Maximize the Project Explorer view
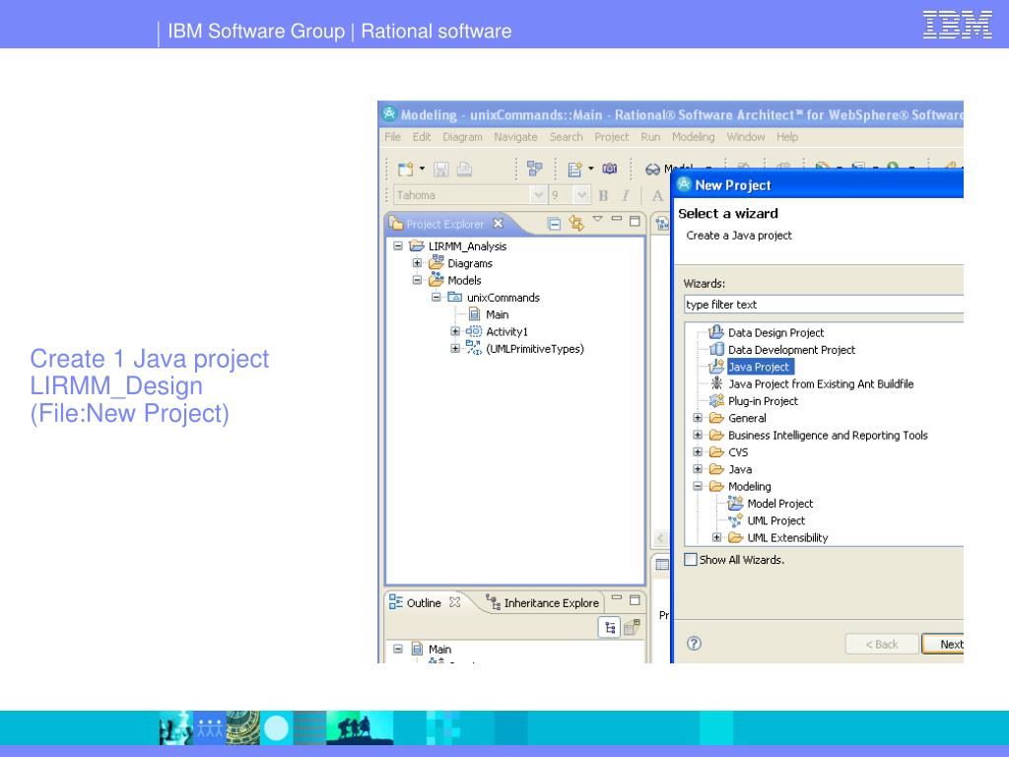Viewport: 1009px width, 757px height. click(635, 221)
